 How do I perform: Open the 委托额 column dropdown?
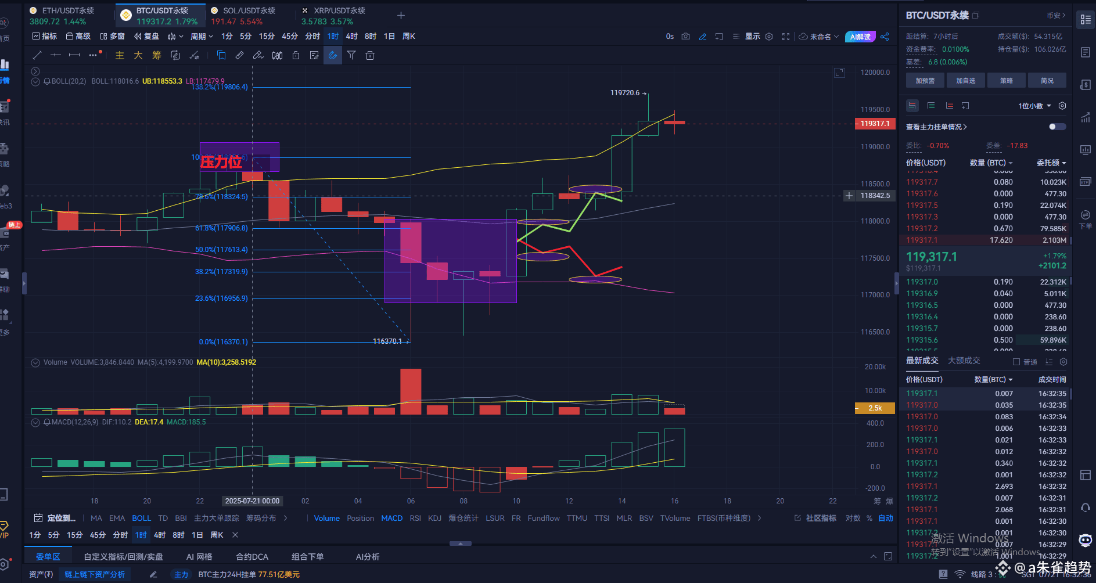[x=1051, y=163]
